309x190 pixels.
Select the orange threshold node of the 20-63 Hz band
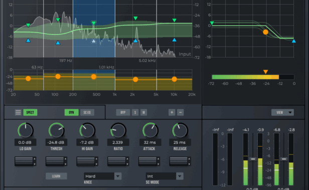pyautogui.click(x=28, y=78)
